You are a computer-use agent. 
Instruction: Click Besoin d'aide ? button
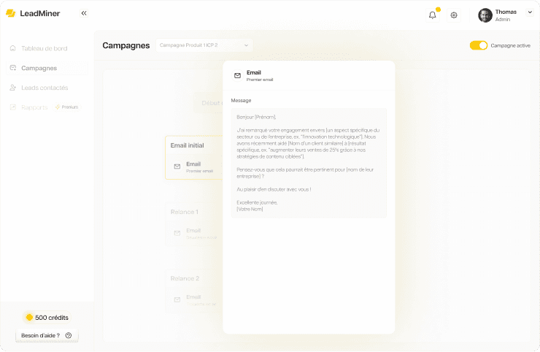click(x=47, y=335)
